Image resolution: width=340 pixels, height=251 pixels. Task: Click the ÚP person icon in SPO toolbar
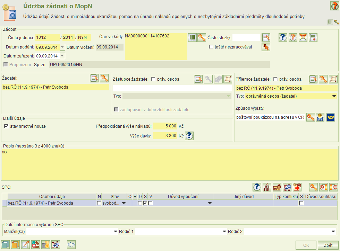click(277, 187)
